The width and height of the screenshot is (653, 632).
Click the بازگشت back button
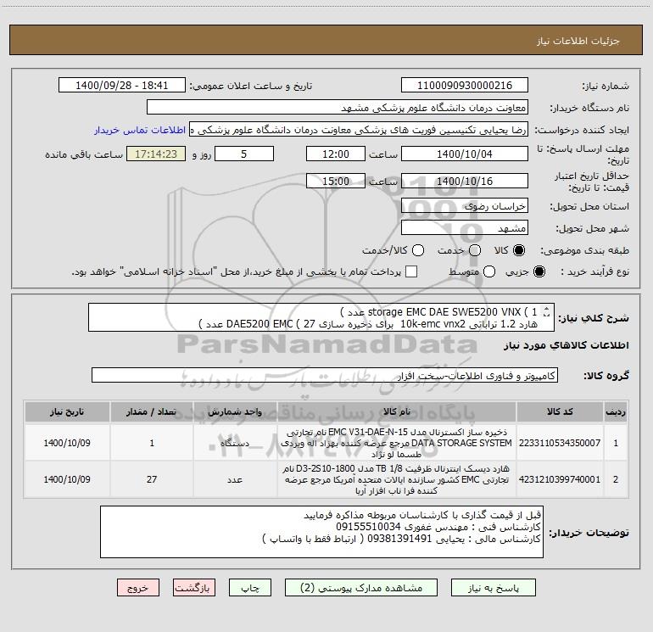[x=194, y=587]
